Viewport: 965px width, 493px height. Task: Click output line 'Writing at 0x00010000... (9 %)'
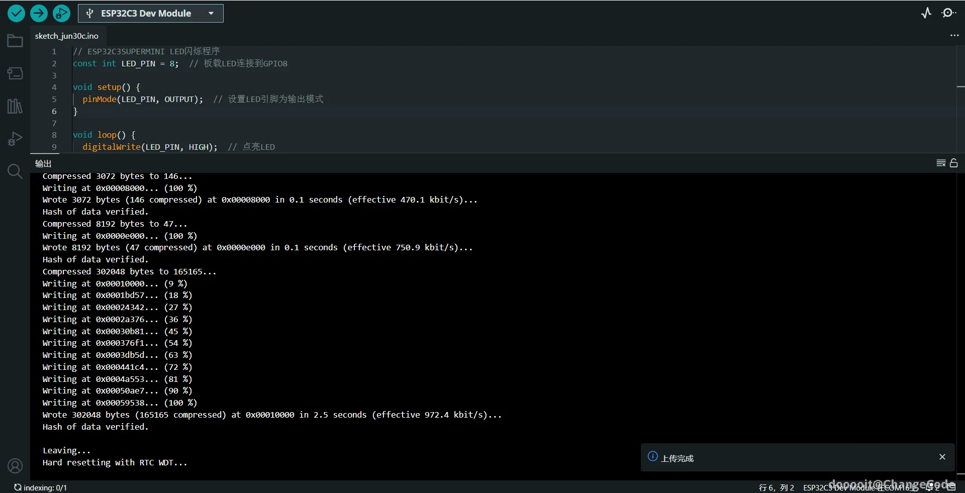[x=115, y=284]
